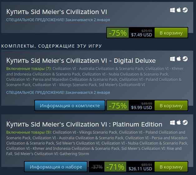Click the -71% Platinum Edition discount badge

click(115, 167)
